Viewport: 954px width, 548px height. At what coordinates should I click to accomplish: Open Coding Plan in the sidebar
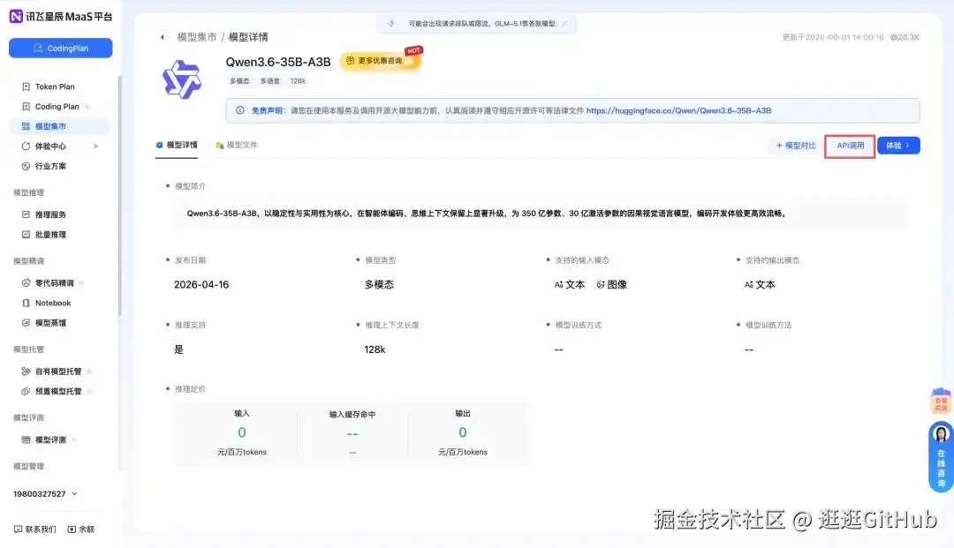click(57, 106)
